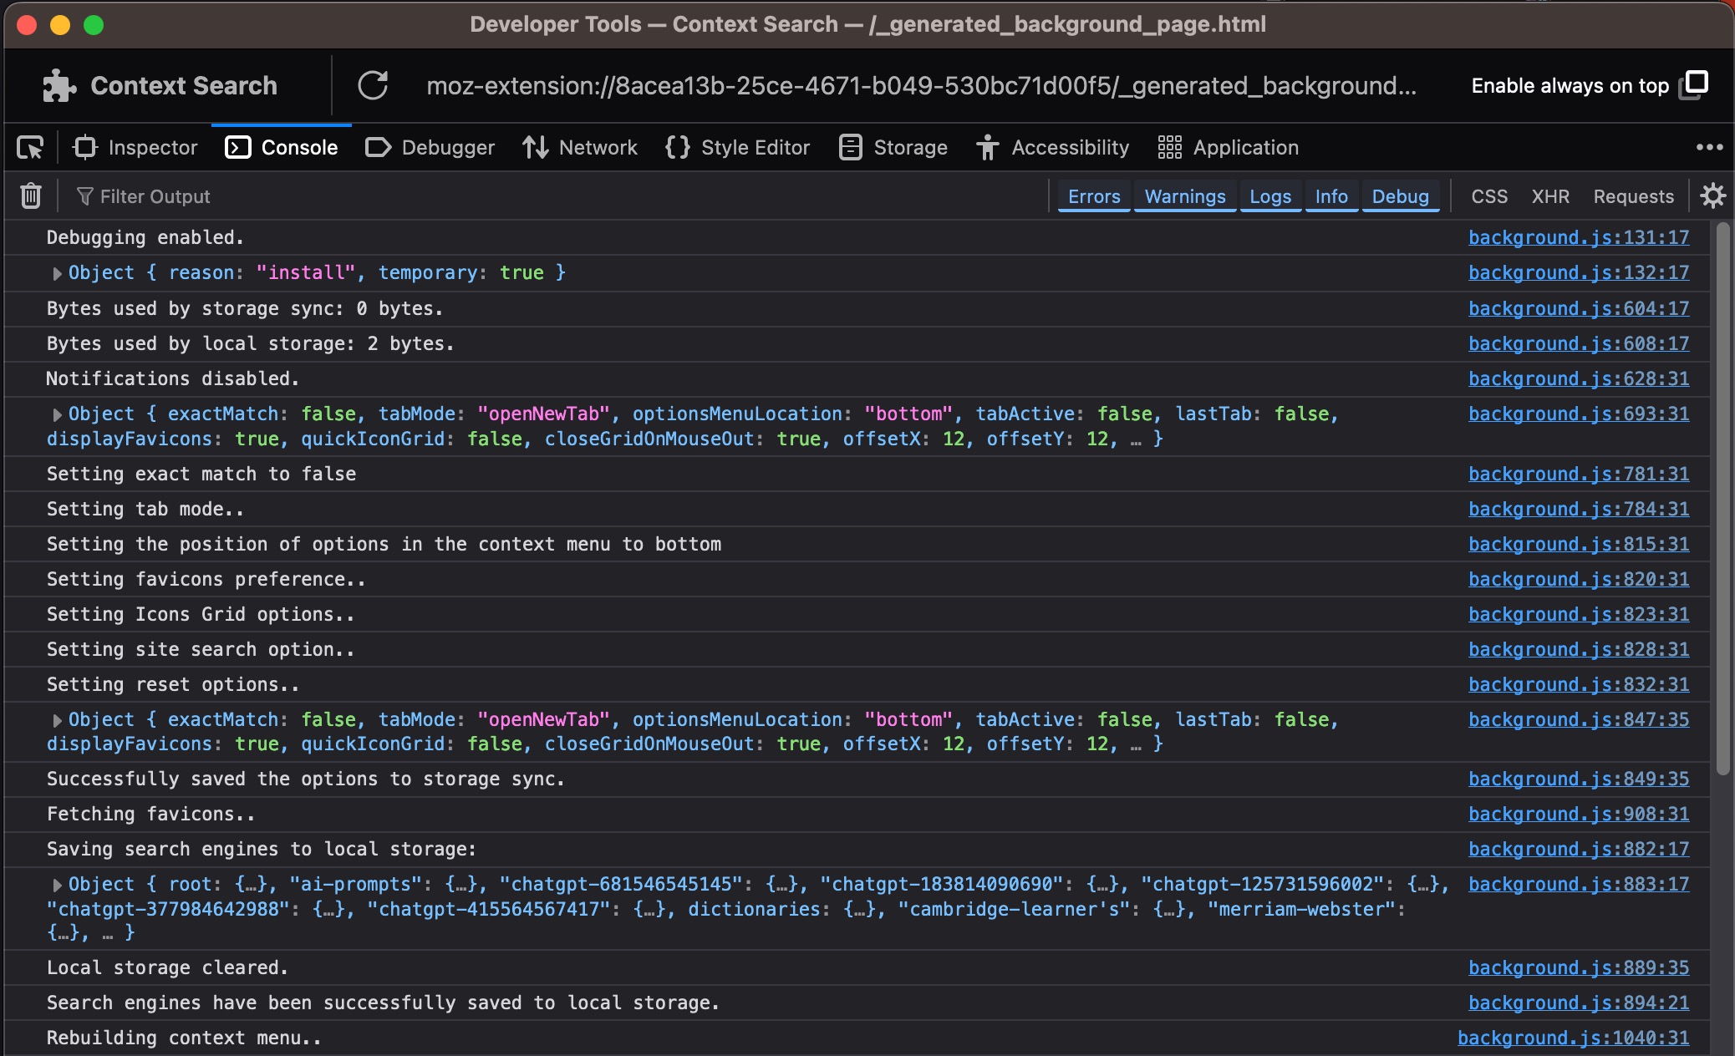
Task: Click the Context Search puzzle icon
Action: 59,85
